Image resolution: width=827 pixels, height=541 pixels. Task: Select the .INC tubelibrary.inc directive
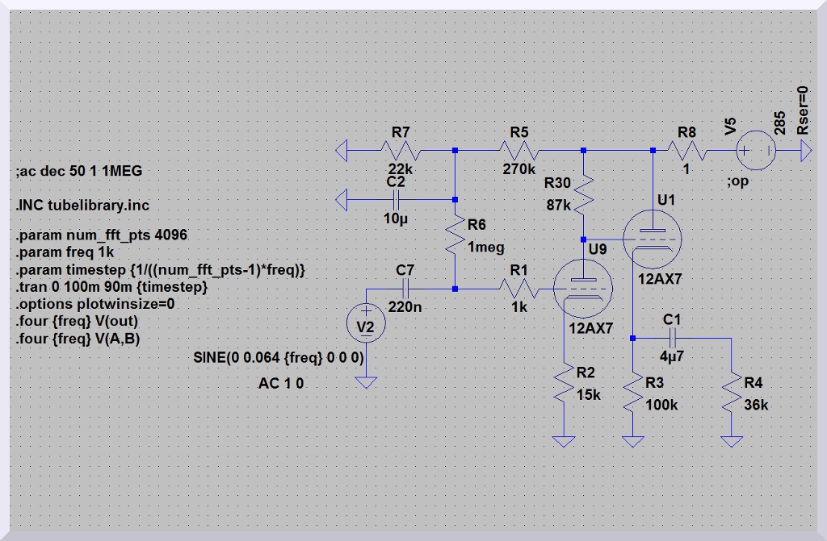[82, 205]
